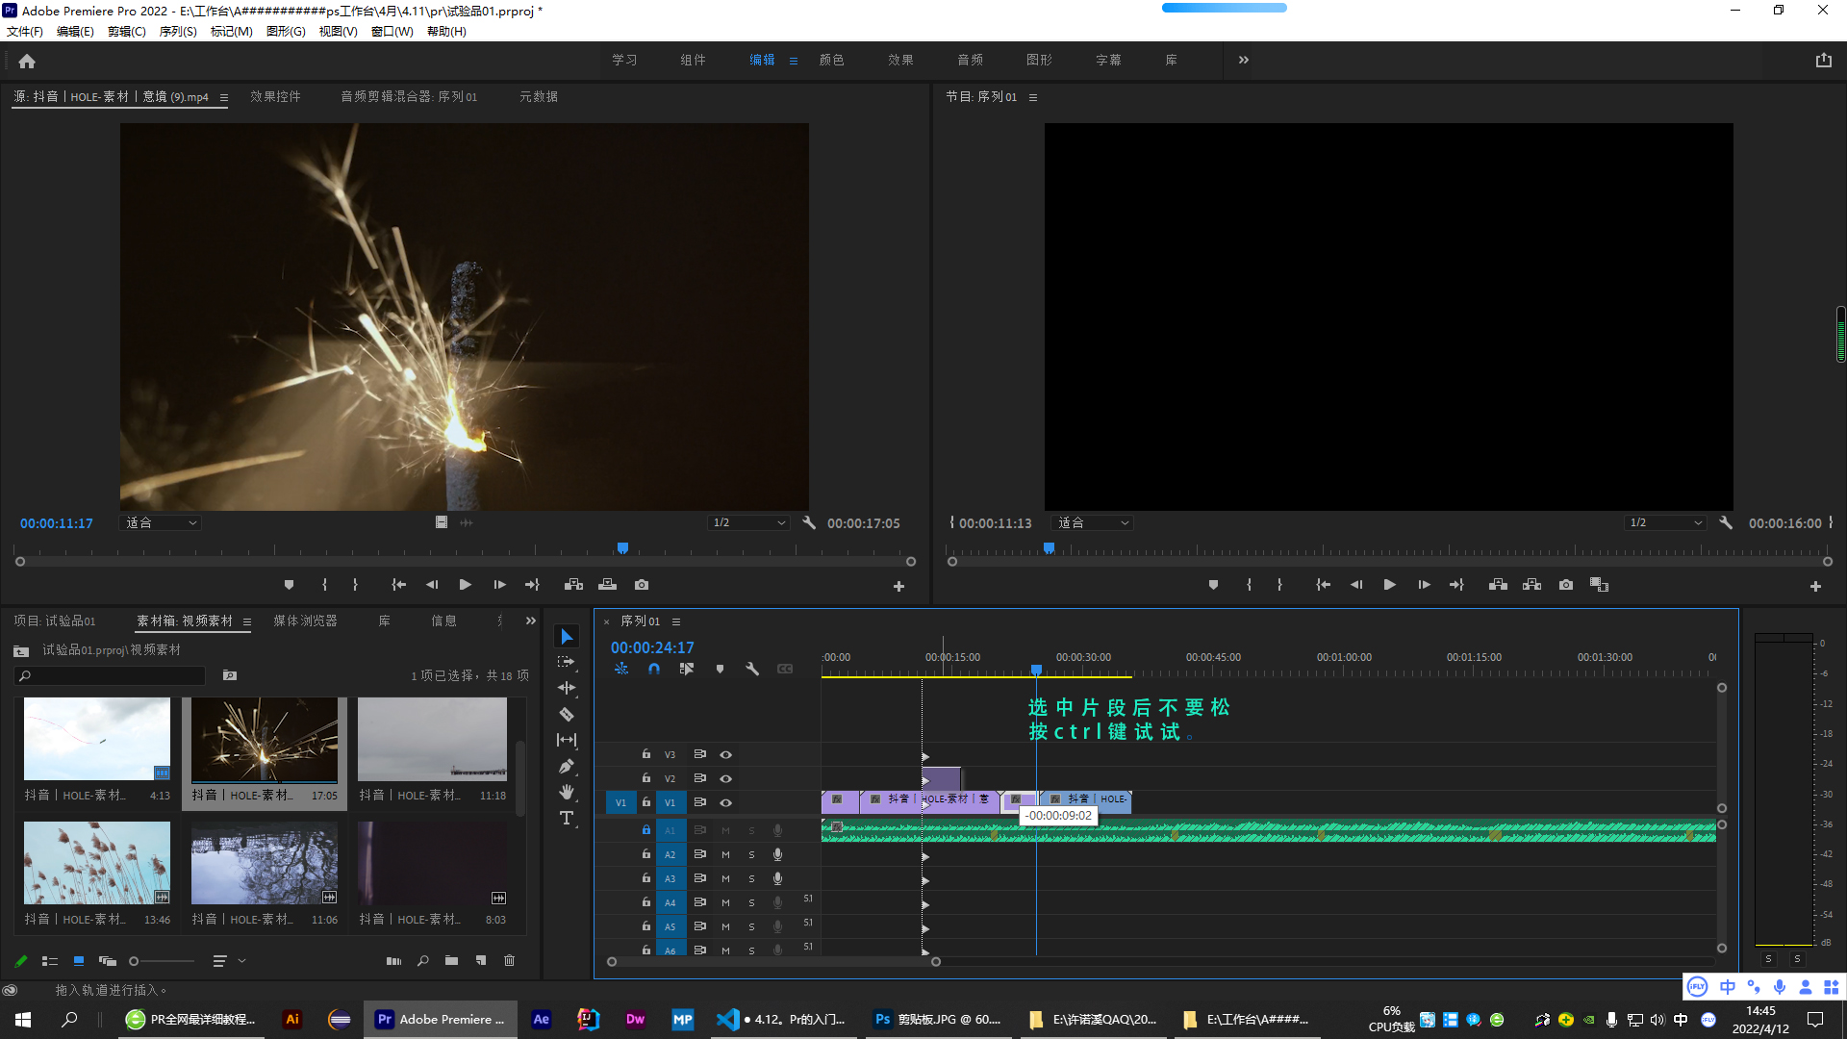
Task: Select the sparkler clip thumbnail 17:05
Action: [265, 740]
